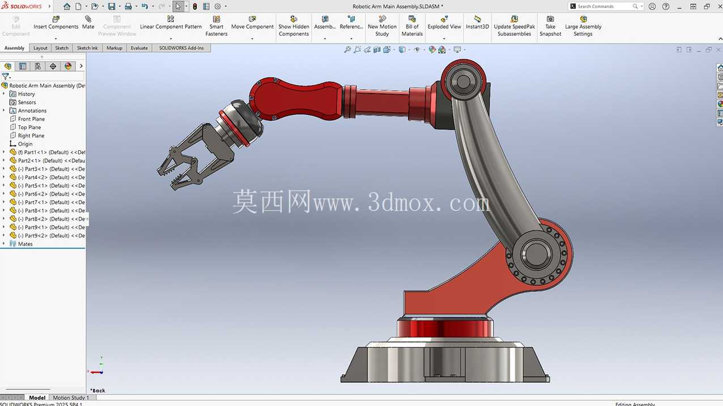Open File Properties list icon in top bar
The height and width of the screenshot is (406, 723).
click(x=206, y=6)
